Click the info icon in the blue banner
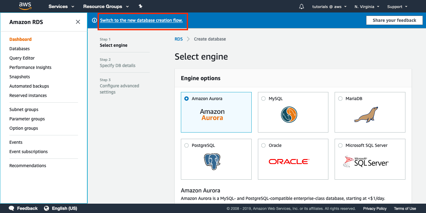Image resolution: width=426 pixels, height=213 pixels. click(x=94, y=20)
